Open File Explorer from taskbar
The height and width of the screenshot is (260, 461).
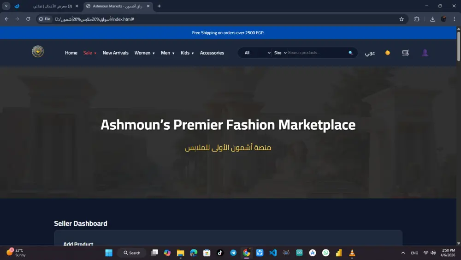(x=181, y=253)
